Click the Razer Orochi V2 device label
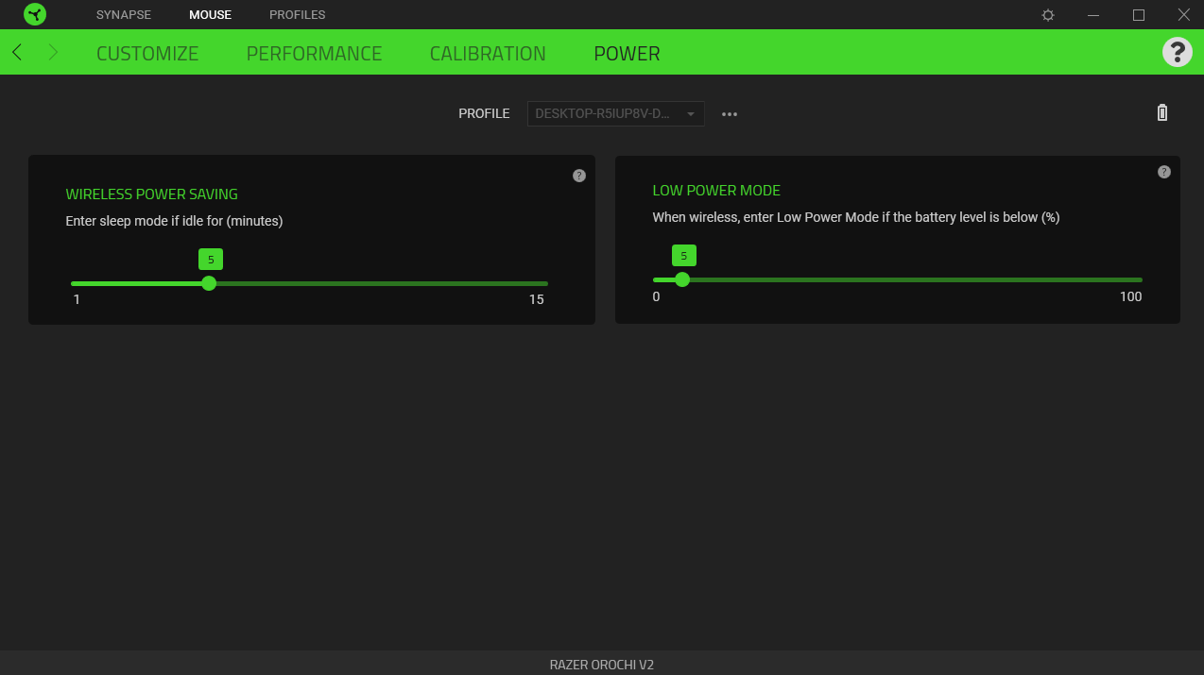The height and width of the screenshot is (675, 1204). (602, 665)
